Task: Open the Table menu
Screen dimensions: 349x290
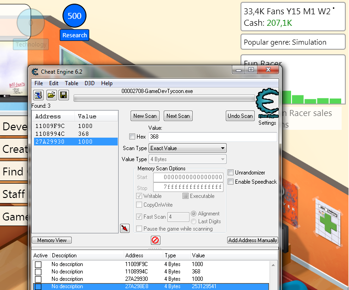Action: (x=71, y=83)
